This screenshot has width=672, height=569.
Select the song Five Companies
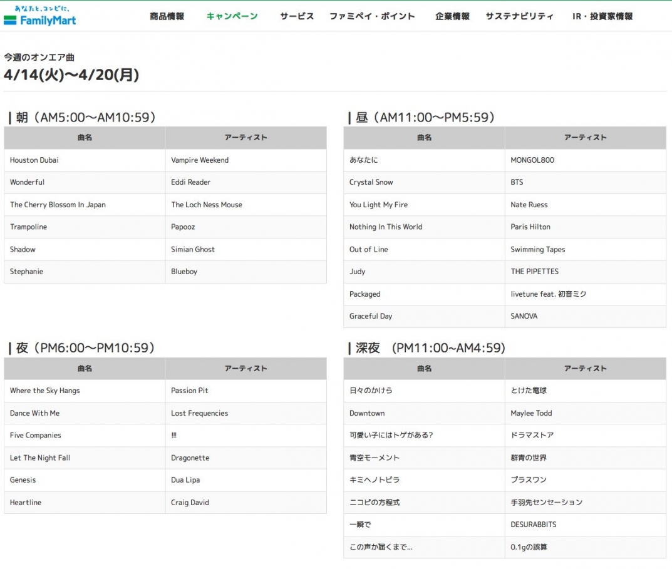coord(36,435)
